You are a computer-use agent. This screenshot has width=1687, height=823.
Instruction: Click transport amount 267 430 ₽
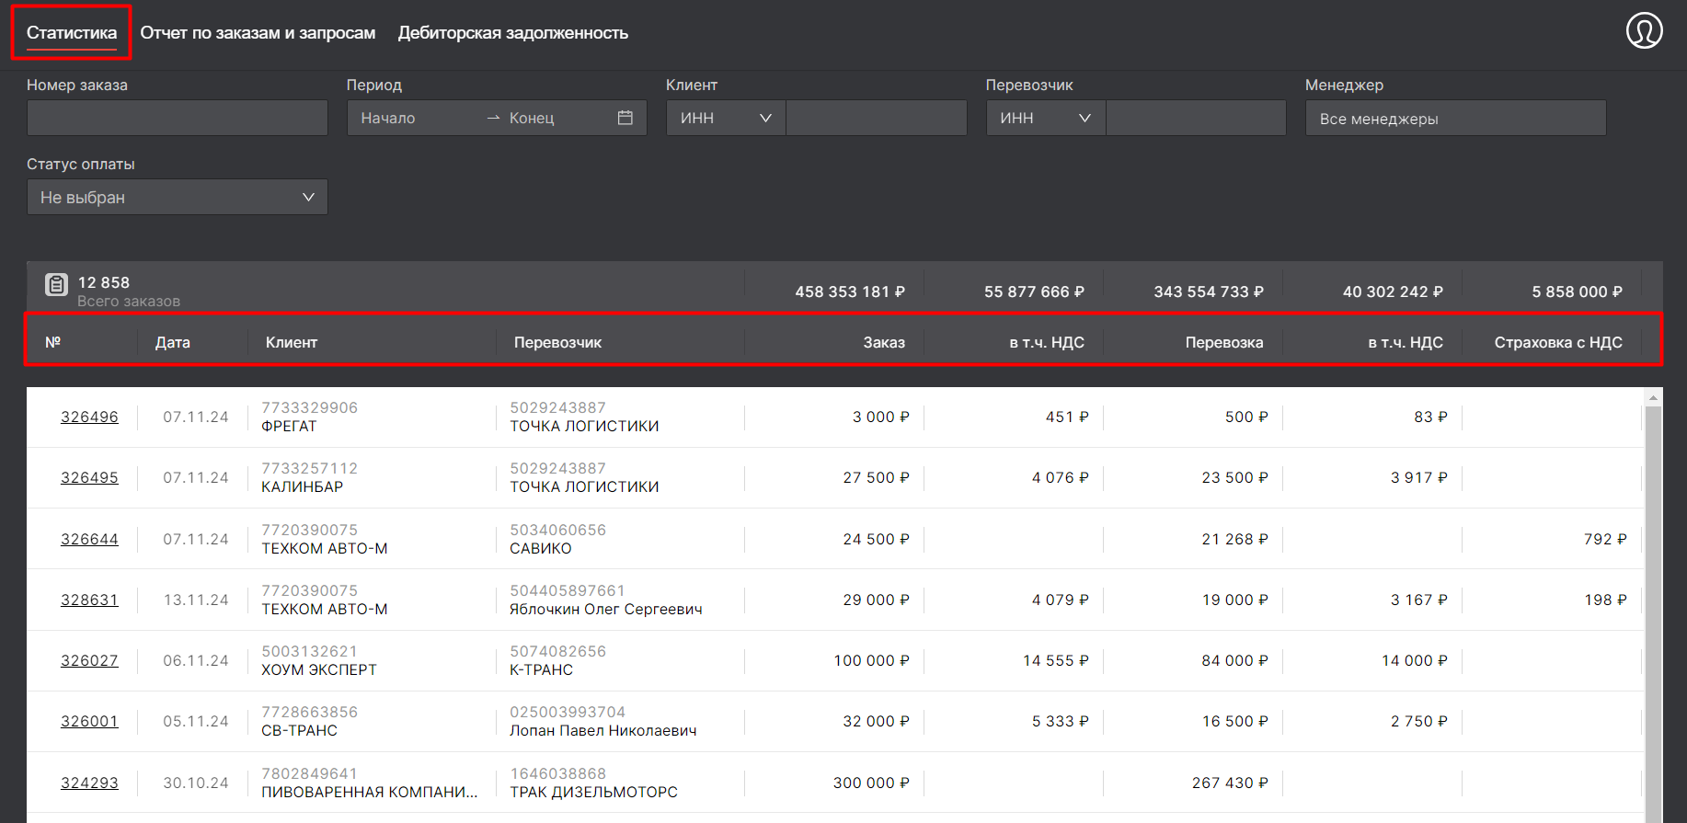point(1230,783)
